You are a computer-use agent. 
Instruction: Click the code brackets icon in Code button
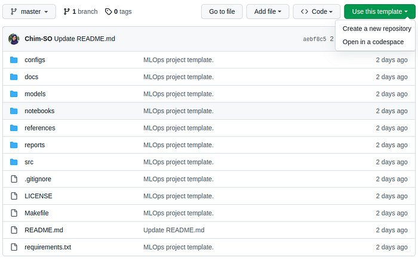[x=305, y=12]
